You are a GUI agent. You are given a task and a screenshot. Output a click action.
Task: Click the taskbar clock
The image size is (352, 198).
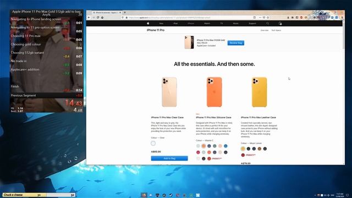(x=340, y=195)
